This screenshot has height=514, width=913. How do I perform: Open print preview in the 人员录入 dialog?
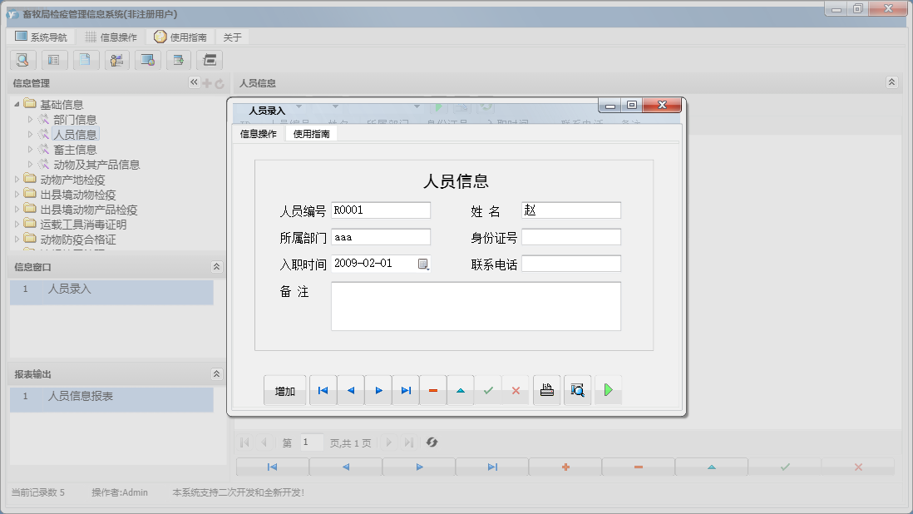point(577,389)
